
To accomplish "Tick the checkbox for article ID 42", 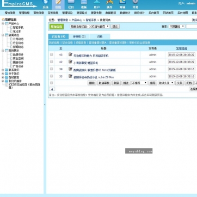I will (52, 61).
